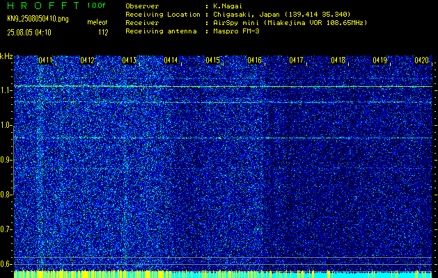Click the 1.1 frequency axis label

tap(6, 90)
